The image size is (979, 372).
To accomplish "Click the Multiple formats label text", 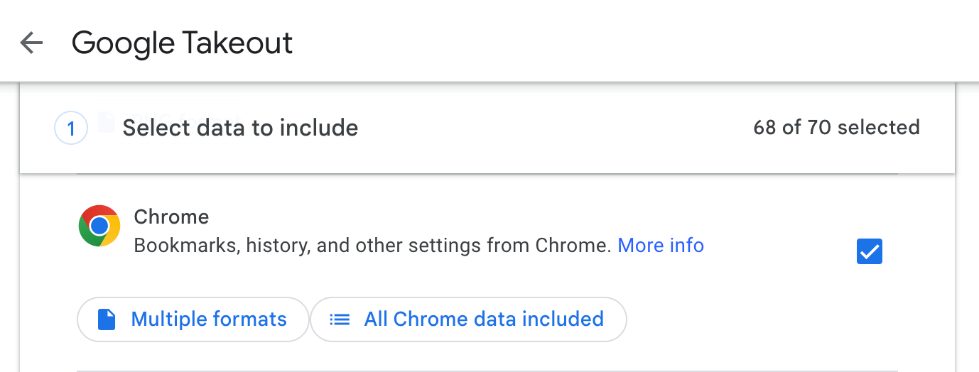I will tap(209, 319).
